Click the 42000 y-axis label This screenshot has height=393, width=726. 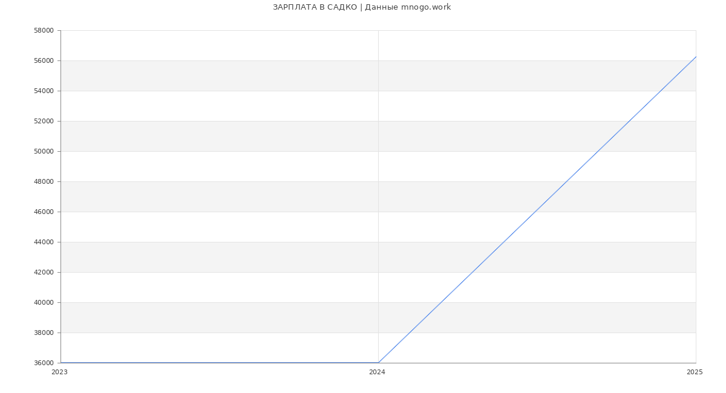tap(44, 272)
